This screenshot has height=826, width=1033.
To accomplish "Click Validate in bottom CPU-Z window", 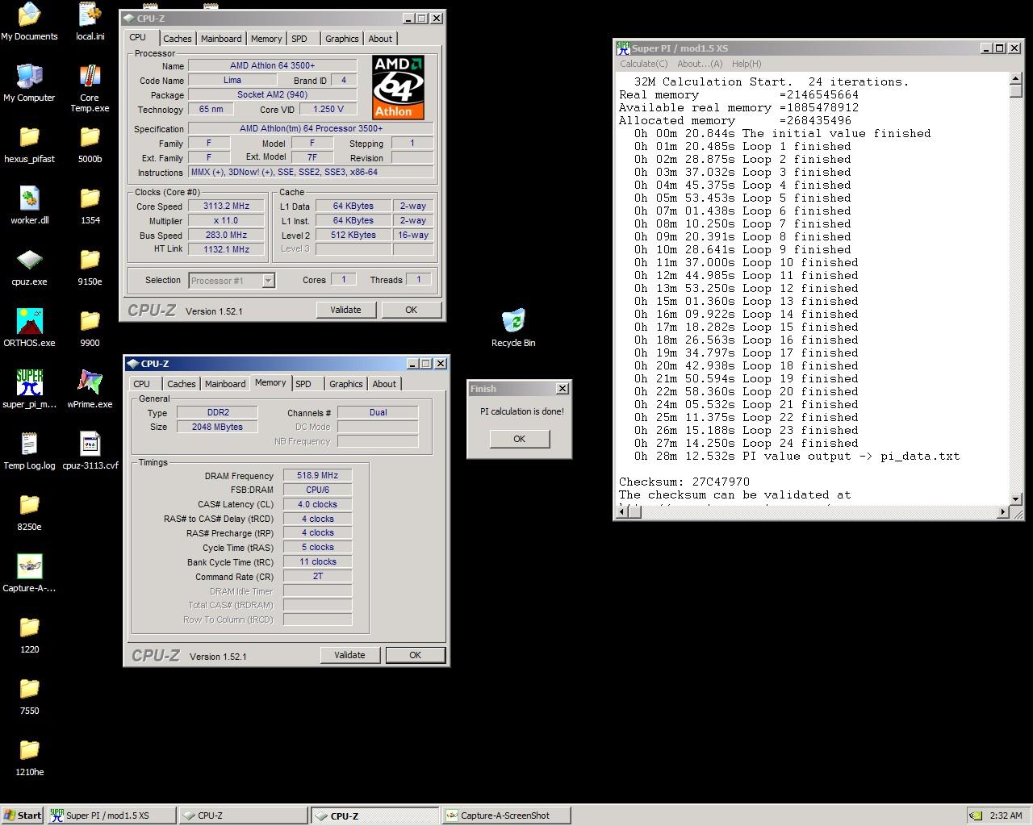I will (x=349, y=655).
